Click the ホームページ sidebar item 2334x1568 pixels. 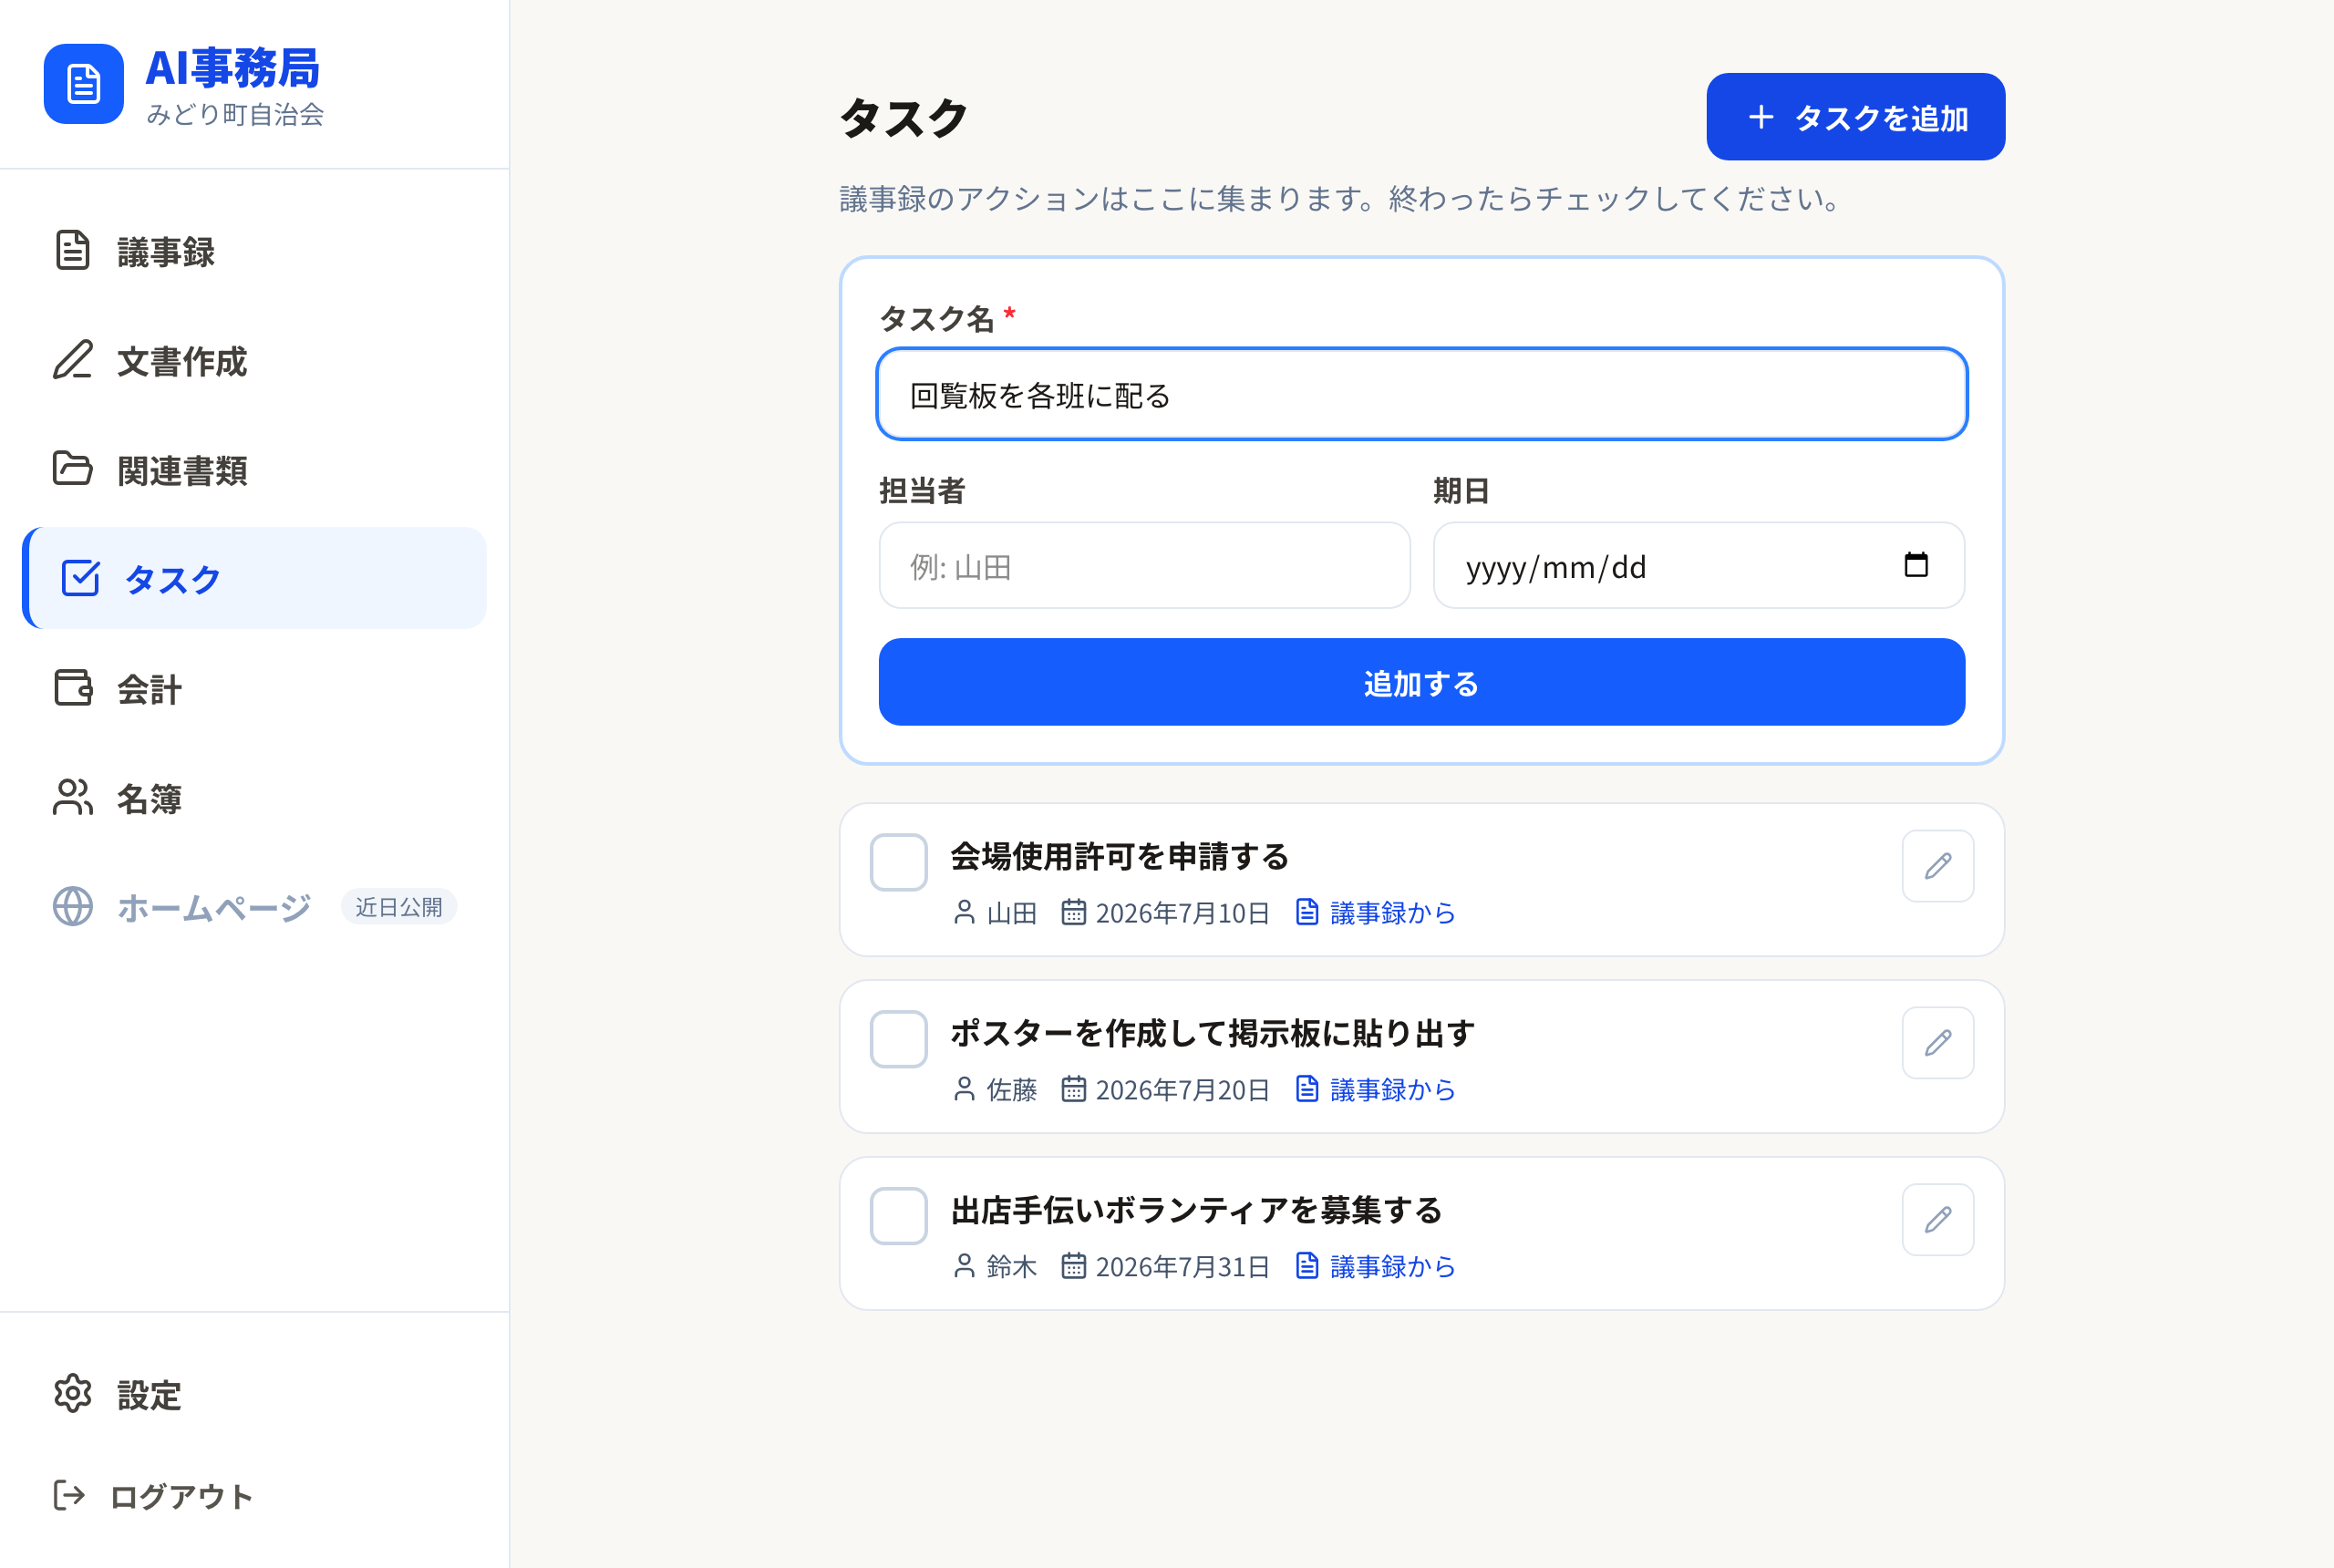254,906
